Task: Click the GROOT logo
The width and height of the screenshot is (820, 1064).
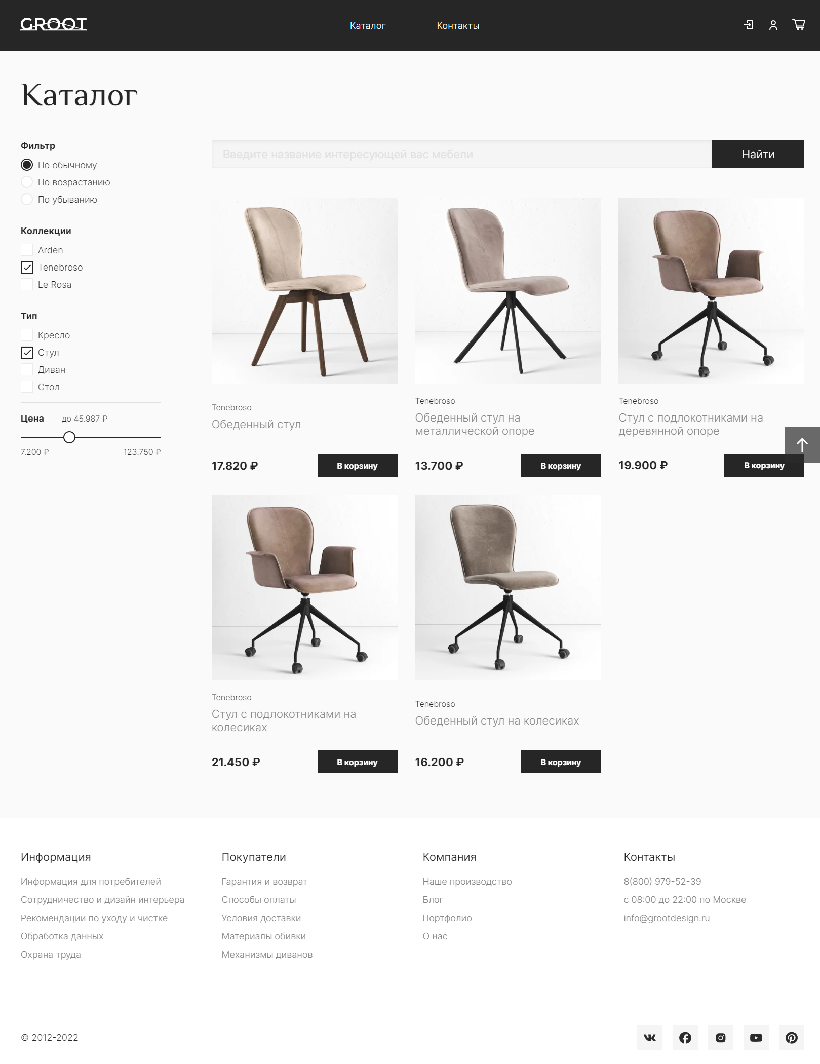Action: pos(53,24)
